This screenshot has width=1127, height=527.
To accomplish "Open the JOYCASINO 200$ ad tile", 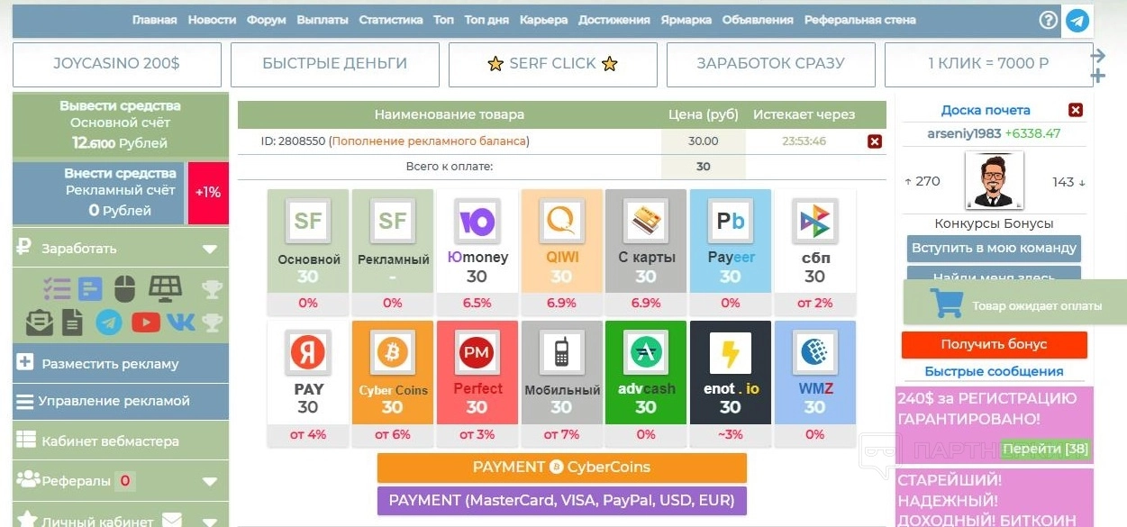I will (x=116, y=64).
